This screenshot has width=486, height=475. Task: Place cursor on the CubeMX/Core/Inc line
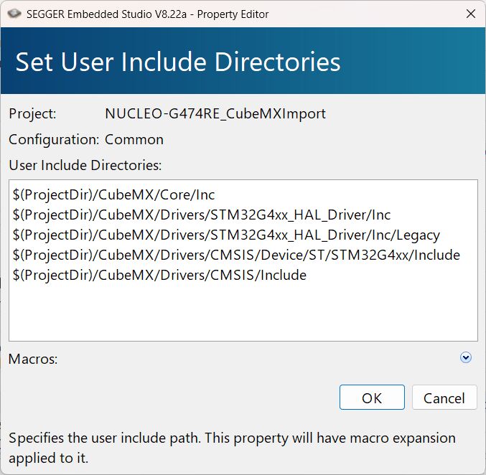pyautogui.click(x=113, y=194)
